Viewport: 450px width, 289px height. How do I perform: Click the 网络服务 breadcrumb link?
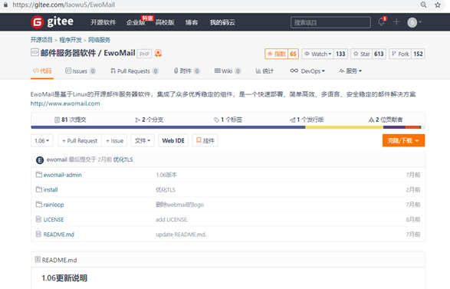click(100, 40)
